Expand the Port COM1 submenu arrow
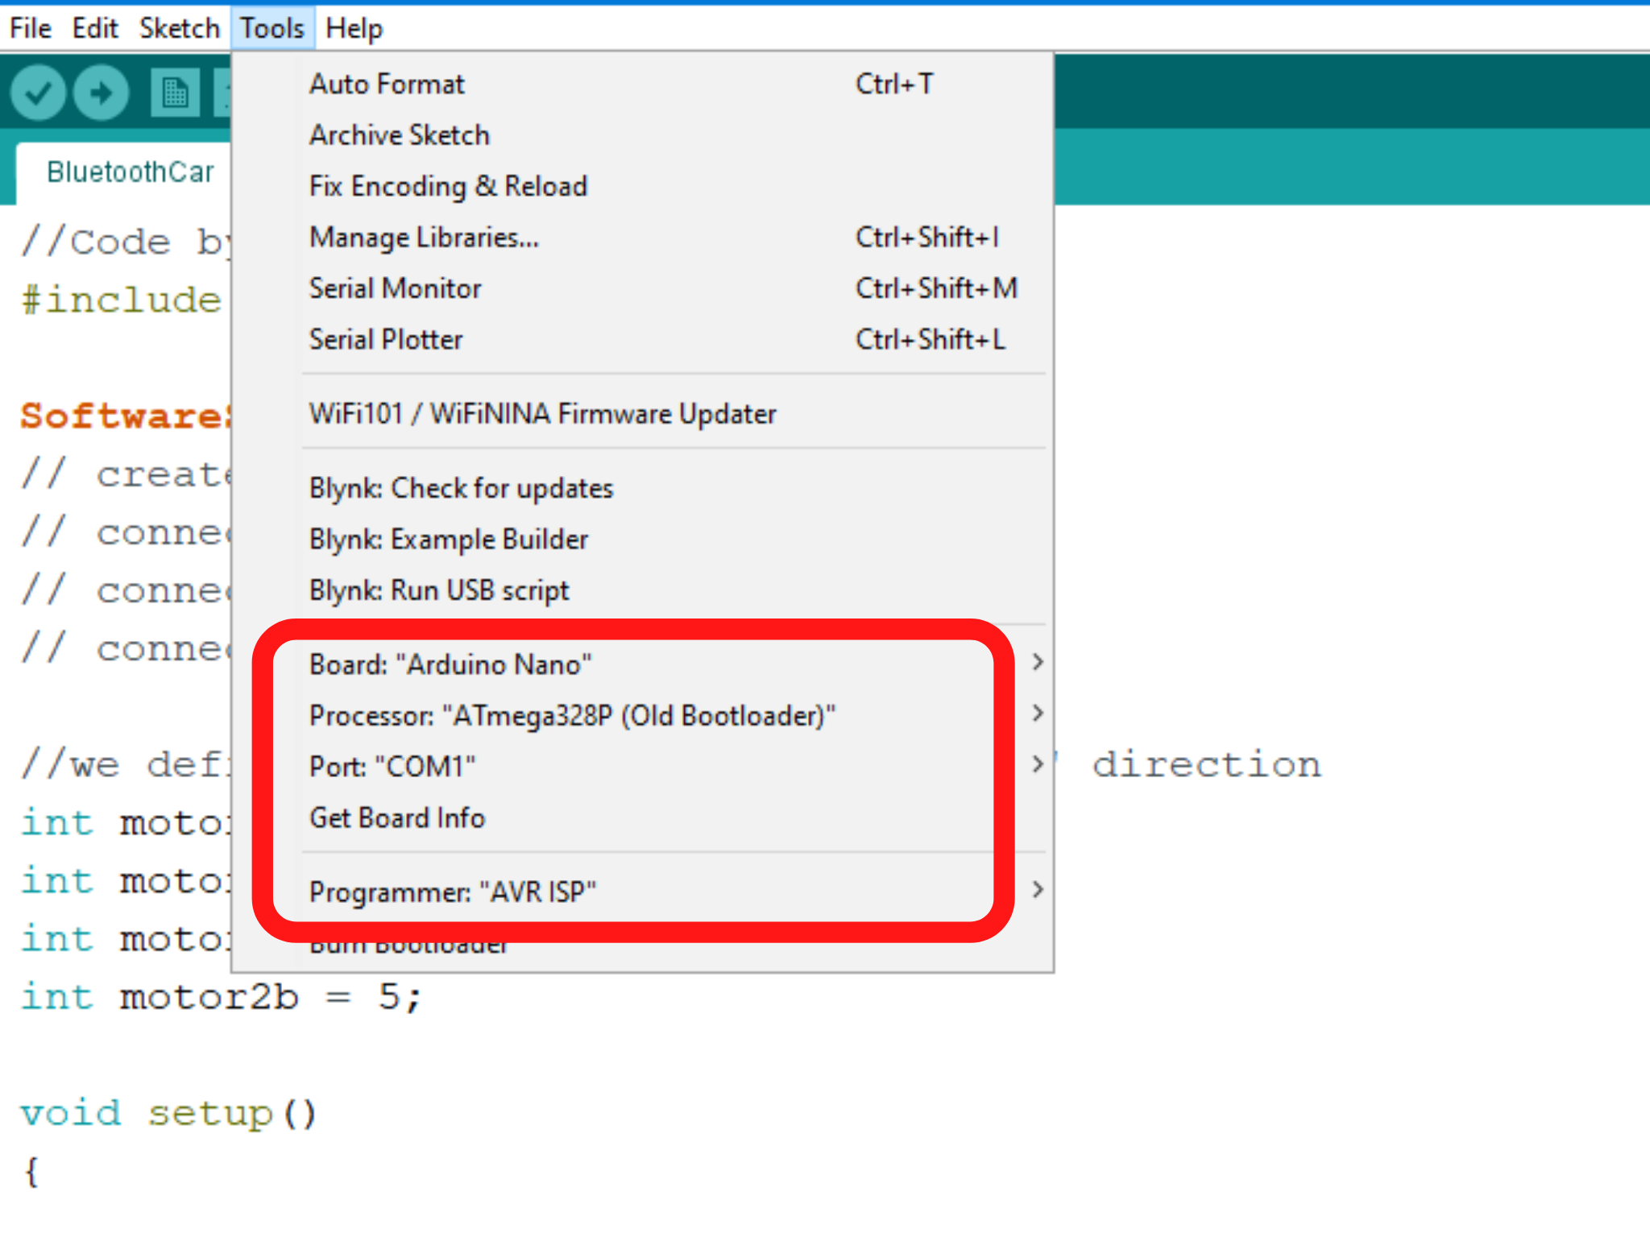This screenshot has height=1237, width=1650. [x=1038, y=764]
